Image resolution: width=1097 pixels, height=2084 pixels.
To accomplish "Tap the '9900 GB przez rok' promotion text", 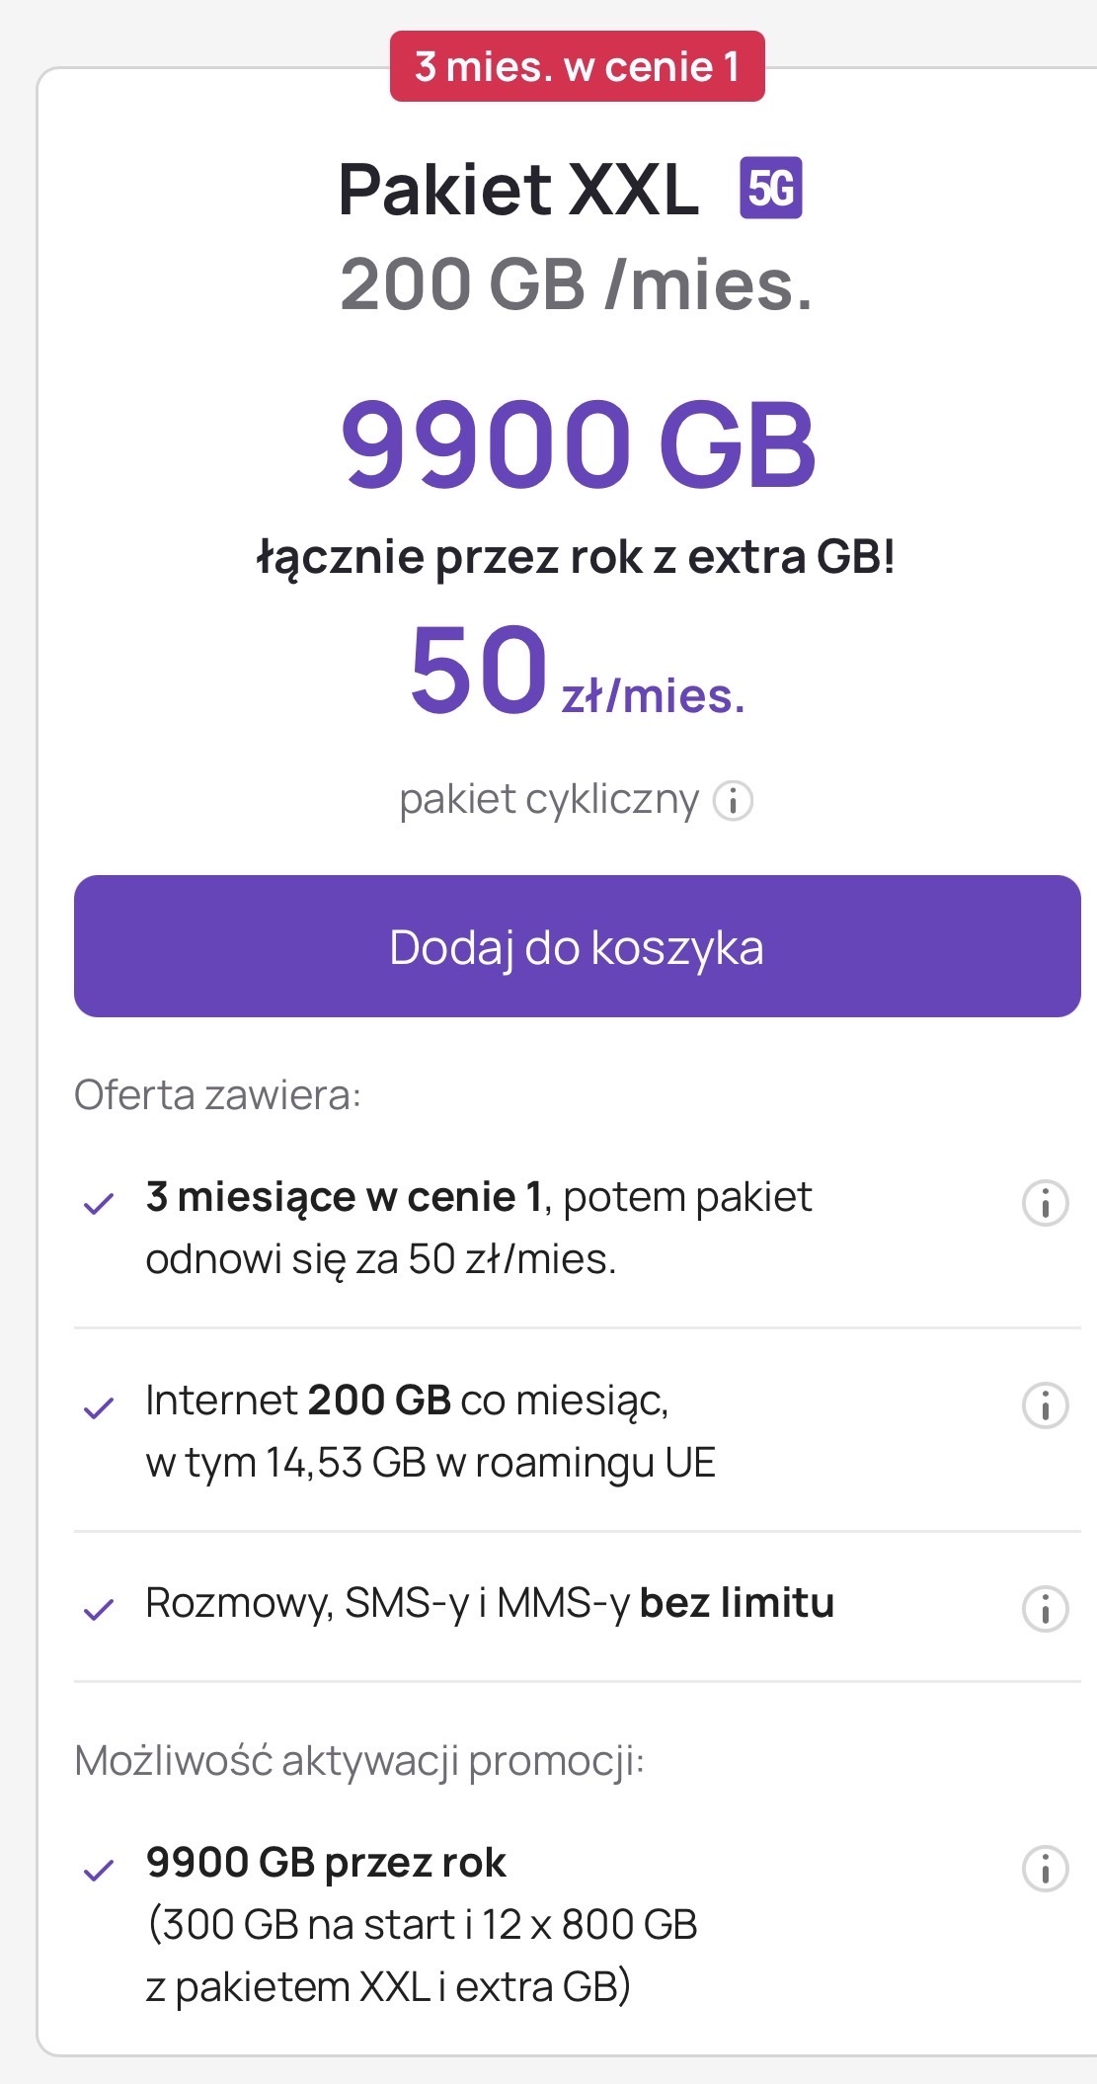I will 326,1863.
